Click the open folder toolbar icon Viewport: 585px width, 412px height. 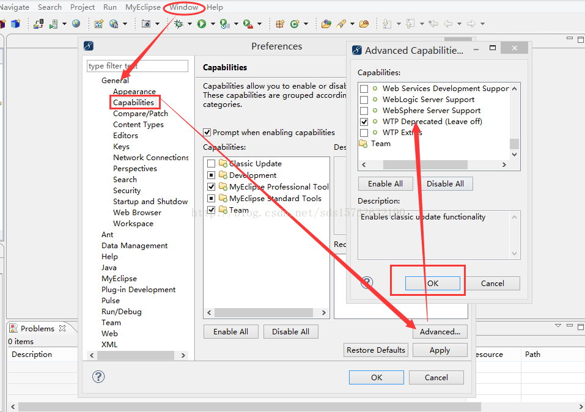tap(364, 24)
